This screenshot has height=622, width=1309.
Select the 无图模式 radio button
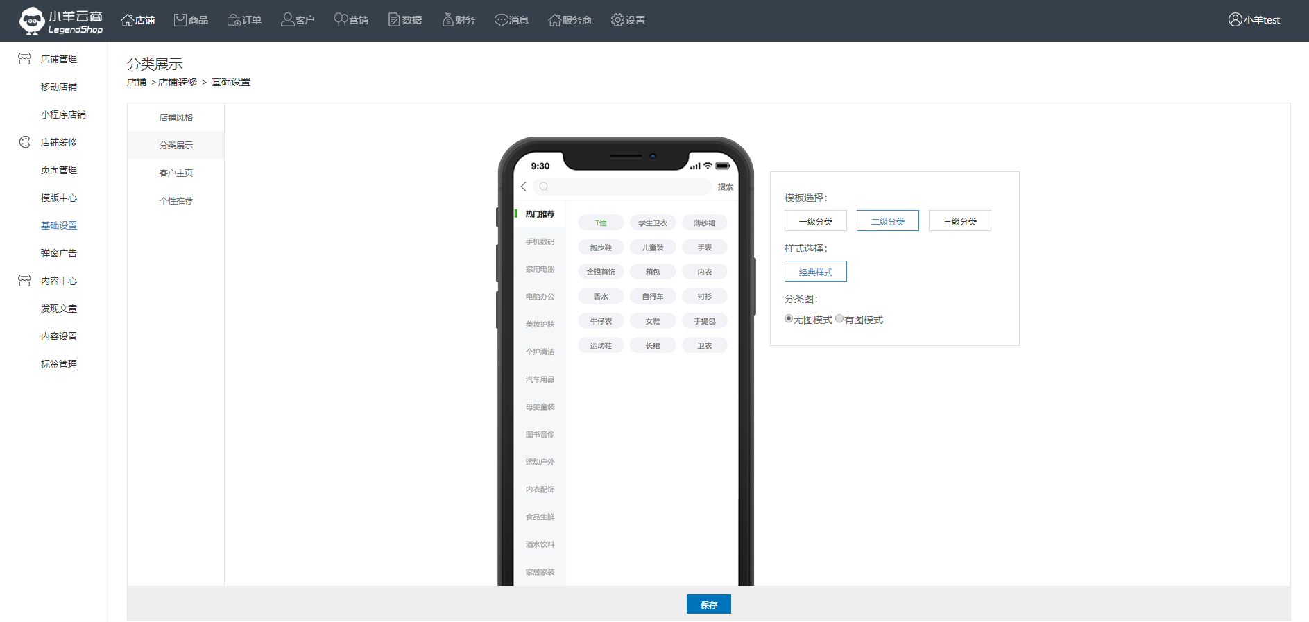(789, 319)
